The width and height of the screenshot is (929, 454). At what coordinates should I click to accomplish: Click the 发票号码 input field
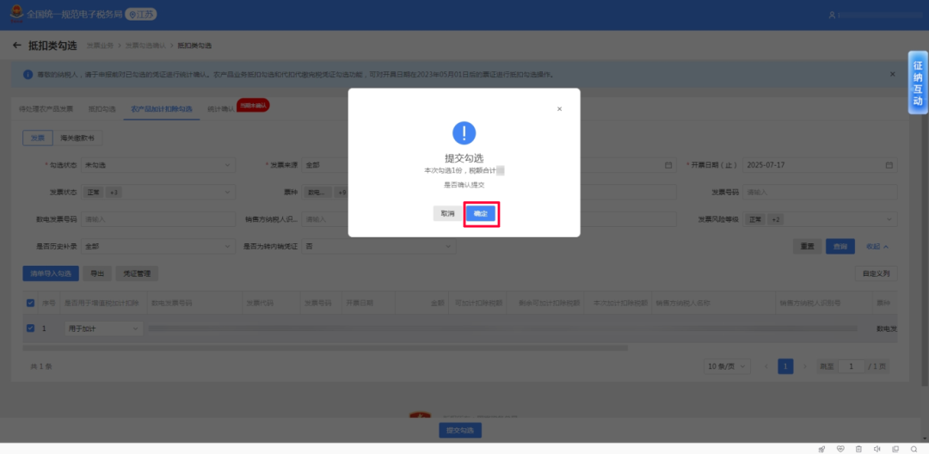(820, 193)
